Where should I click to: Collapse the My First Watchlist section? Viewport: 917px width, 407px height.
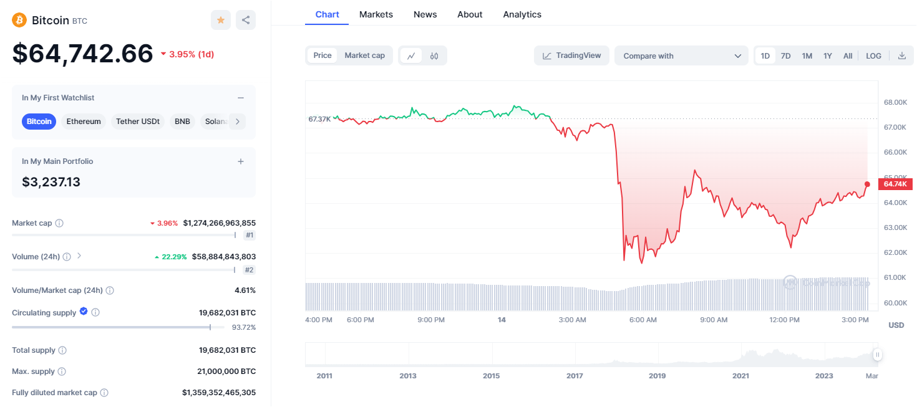(241, 98)
